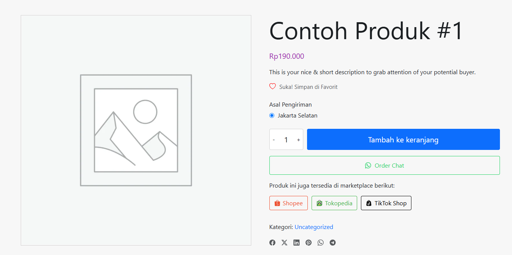The width and height of the screenshot is (512, 255).
Task: Share product via WhatsApp share icon
Action: (x=321, y=243)
